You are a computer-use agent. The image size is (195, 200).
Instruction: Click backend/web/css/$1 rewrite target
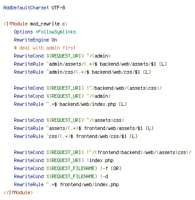tap(116, 72)
